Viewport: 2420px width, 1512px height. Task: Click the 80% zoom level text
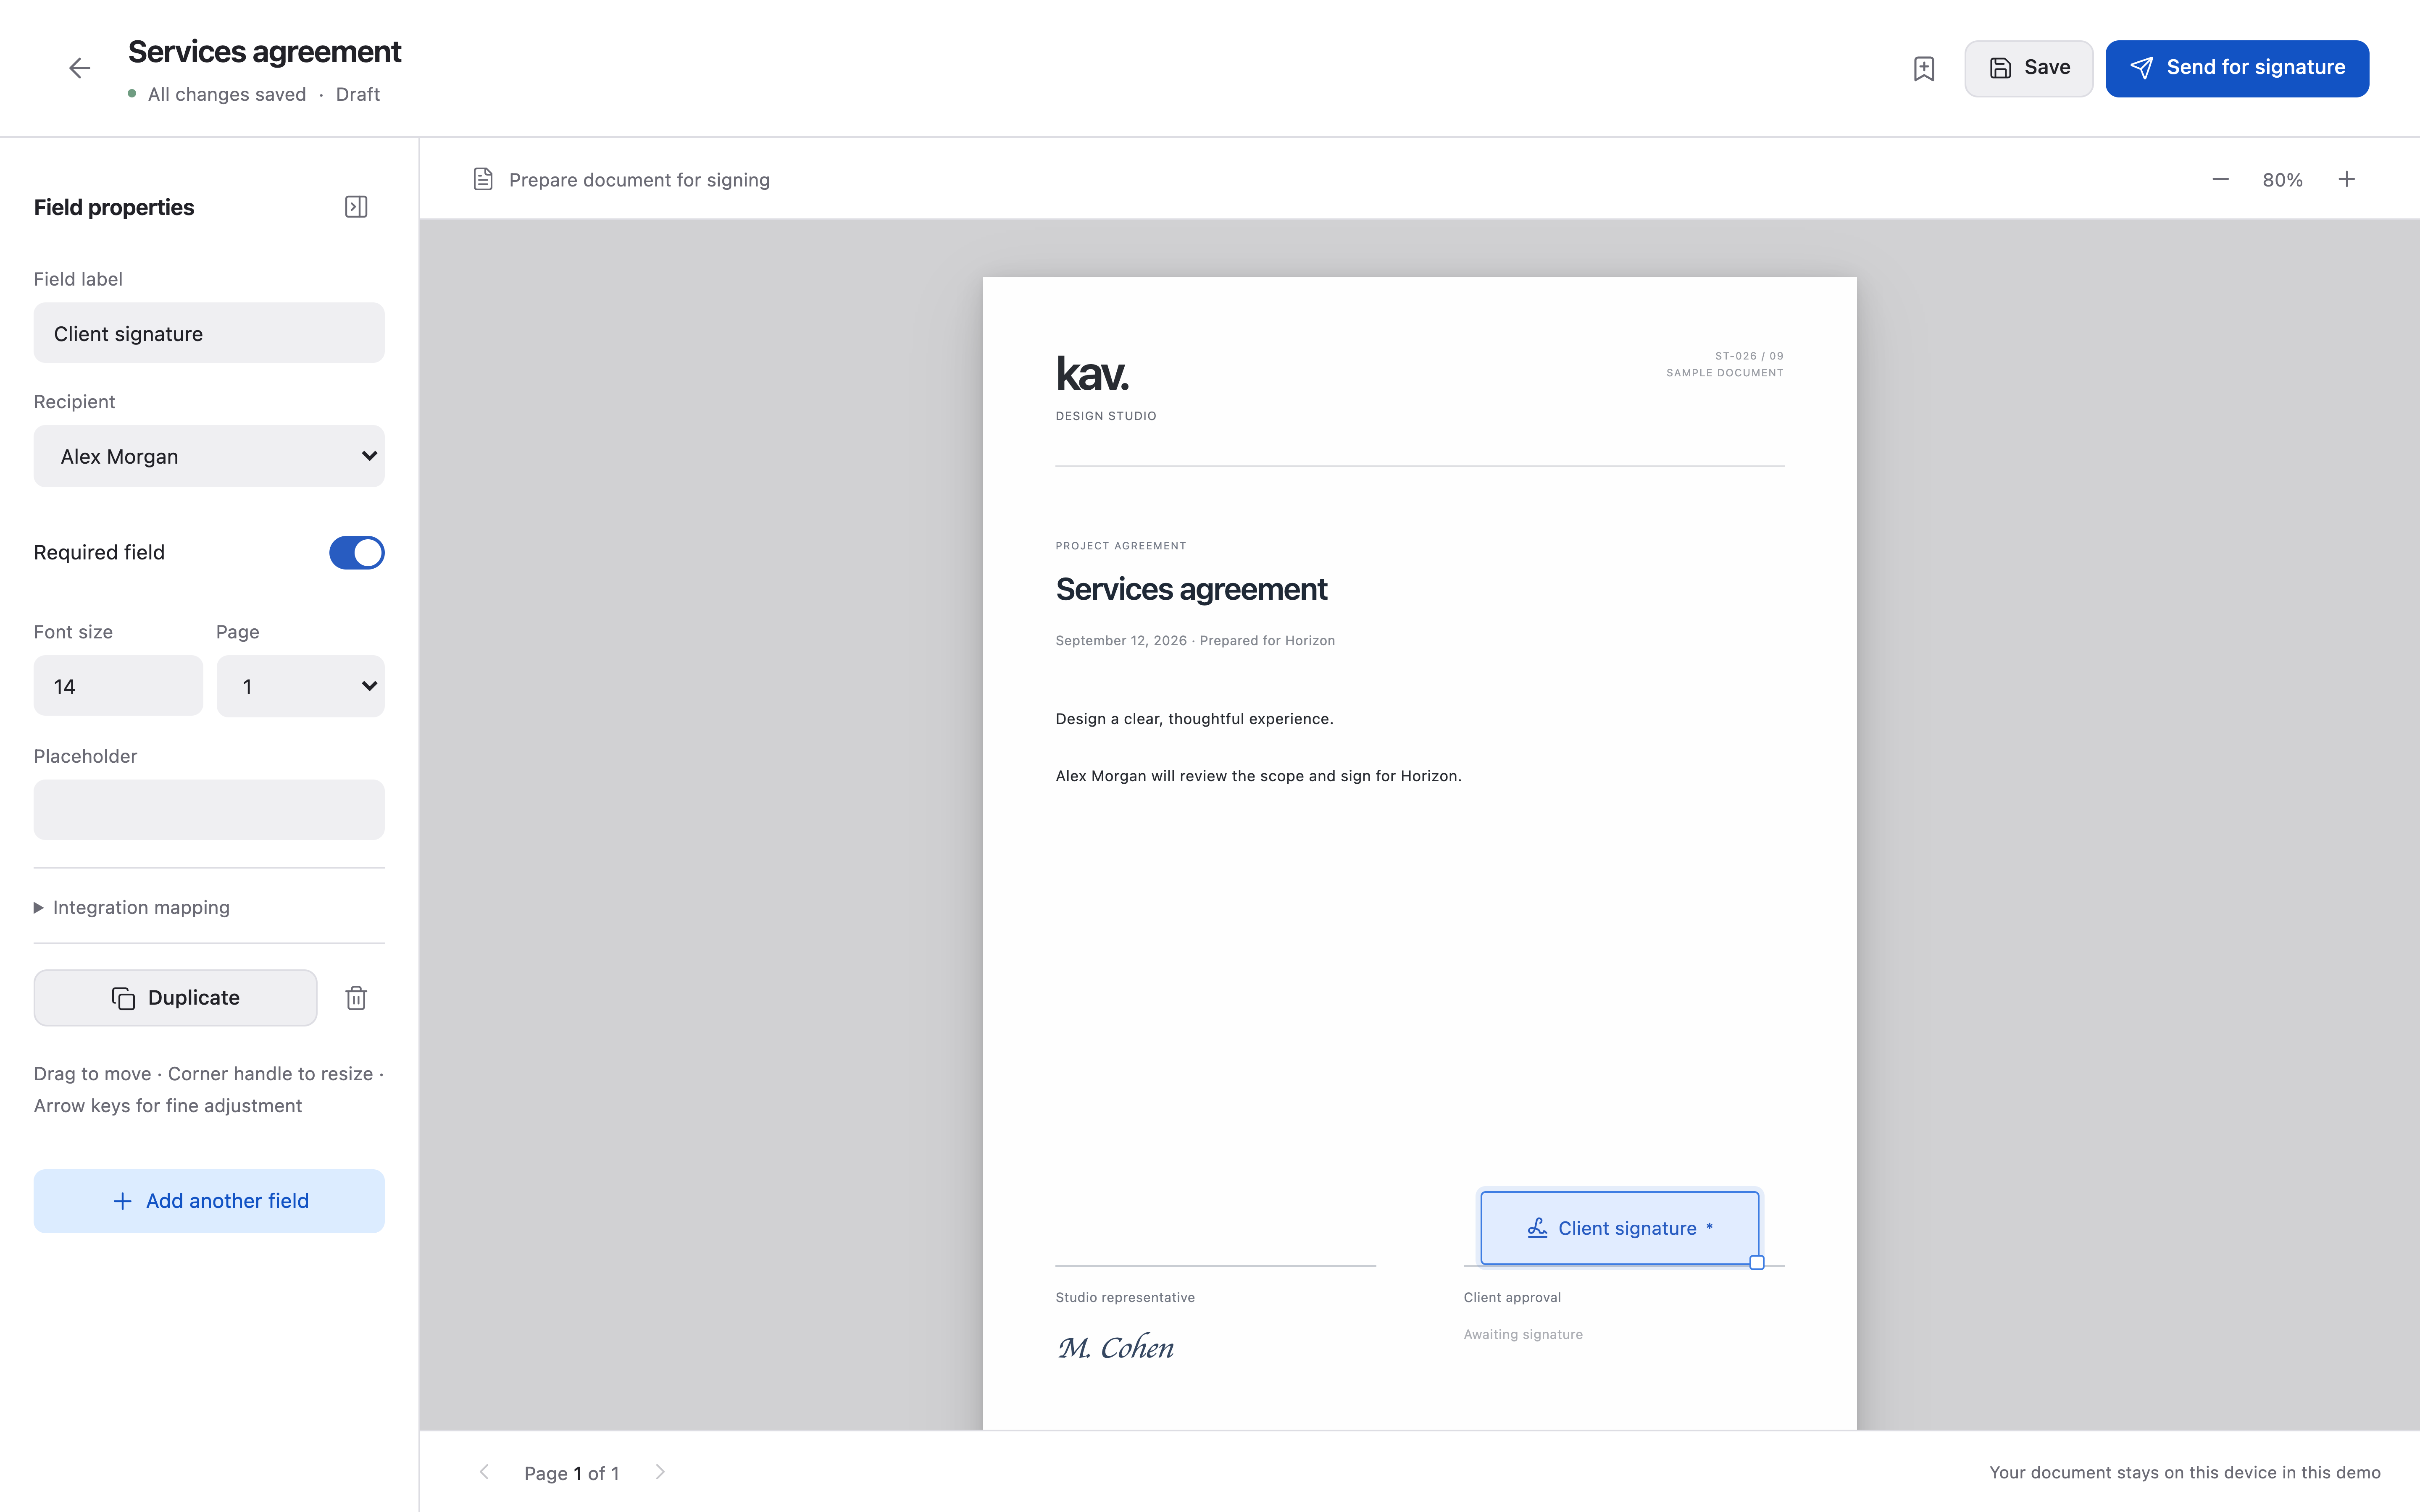tap(2283, 180)
